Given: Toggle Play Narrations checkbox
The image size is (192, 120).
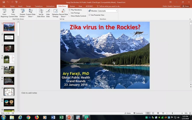Looking at the screenshot, I should tap(70, 10).
